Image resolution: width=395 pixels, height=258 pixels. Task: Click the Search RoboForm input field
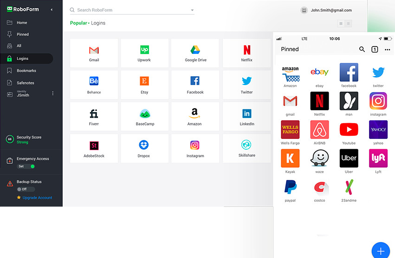tap(130, 10)
